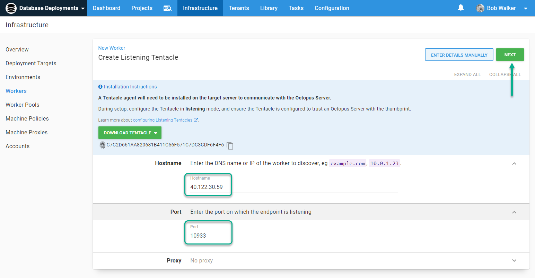
Task: Open the Bob Walker user menu arrow
Action: pos(525,8)
